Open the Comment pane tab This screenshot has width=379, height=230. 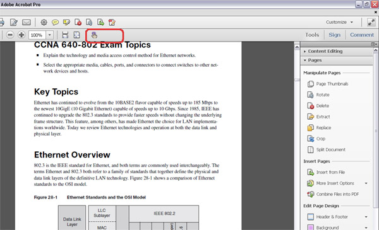(362, 35)
